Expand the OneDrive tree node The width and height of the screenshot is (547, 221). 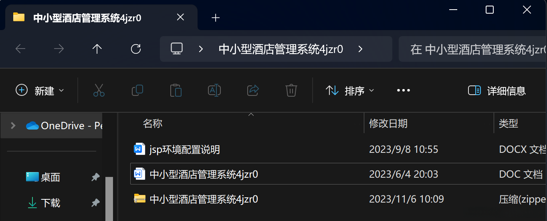[13, 126]
